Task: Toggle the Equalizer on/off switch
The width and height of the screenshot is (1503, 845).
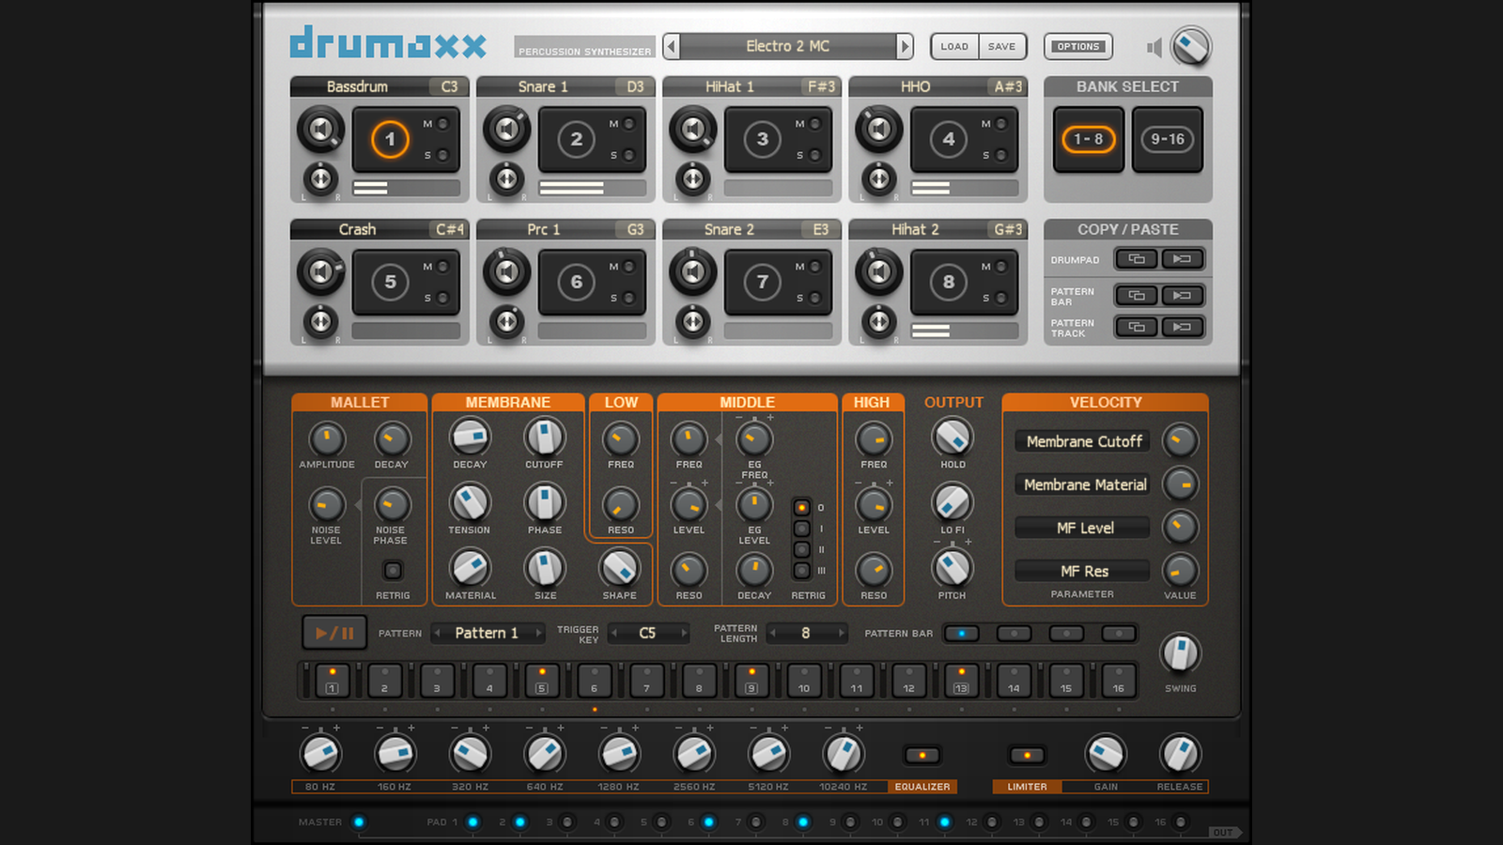Action: point(922,756)
